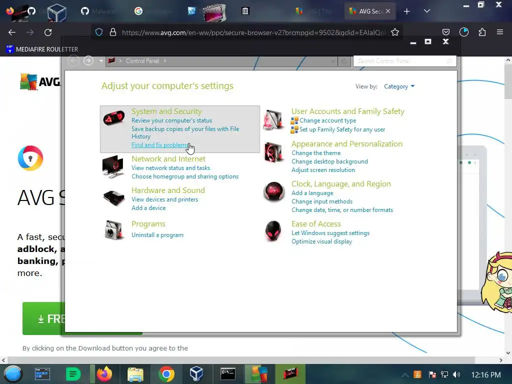Click the network tray icon

pyautogui.click(x=444, y=374)
